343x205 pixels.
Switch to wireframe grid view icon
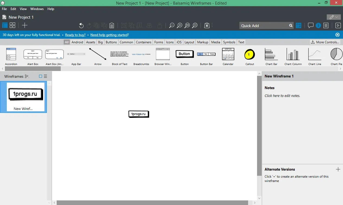12,25
